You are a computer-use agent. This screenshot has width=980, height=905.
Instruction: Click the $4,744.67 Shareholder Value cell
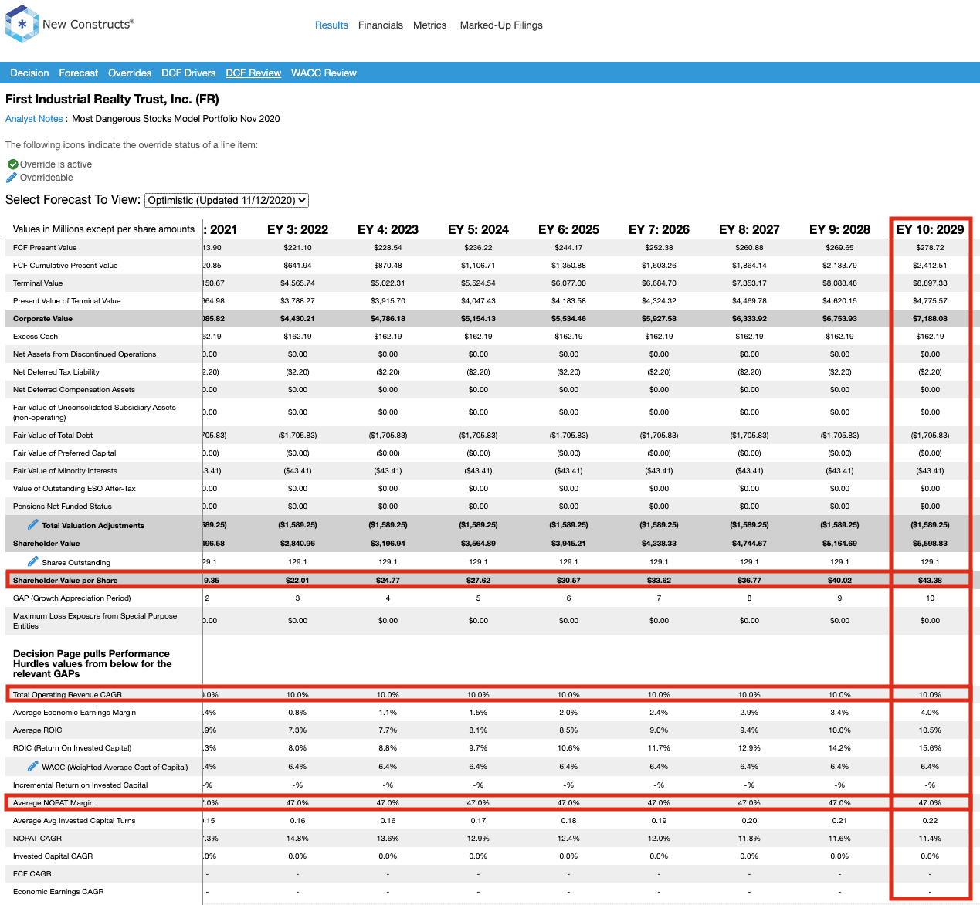749,544
